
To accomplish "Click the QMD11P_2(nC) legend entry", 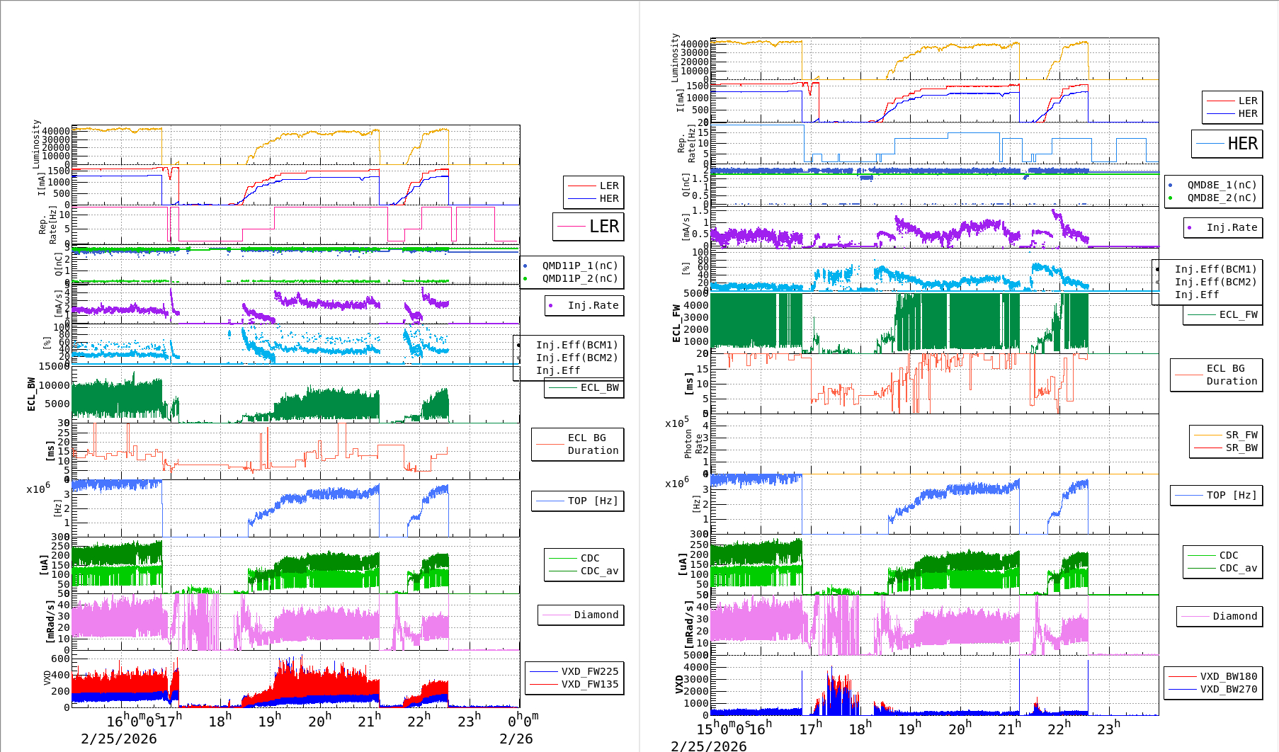I will [x=579, y=278].
